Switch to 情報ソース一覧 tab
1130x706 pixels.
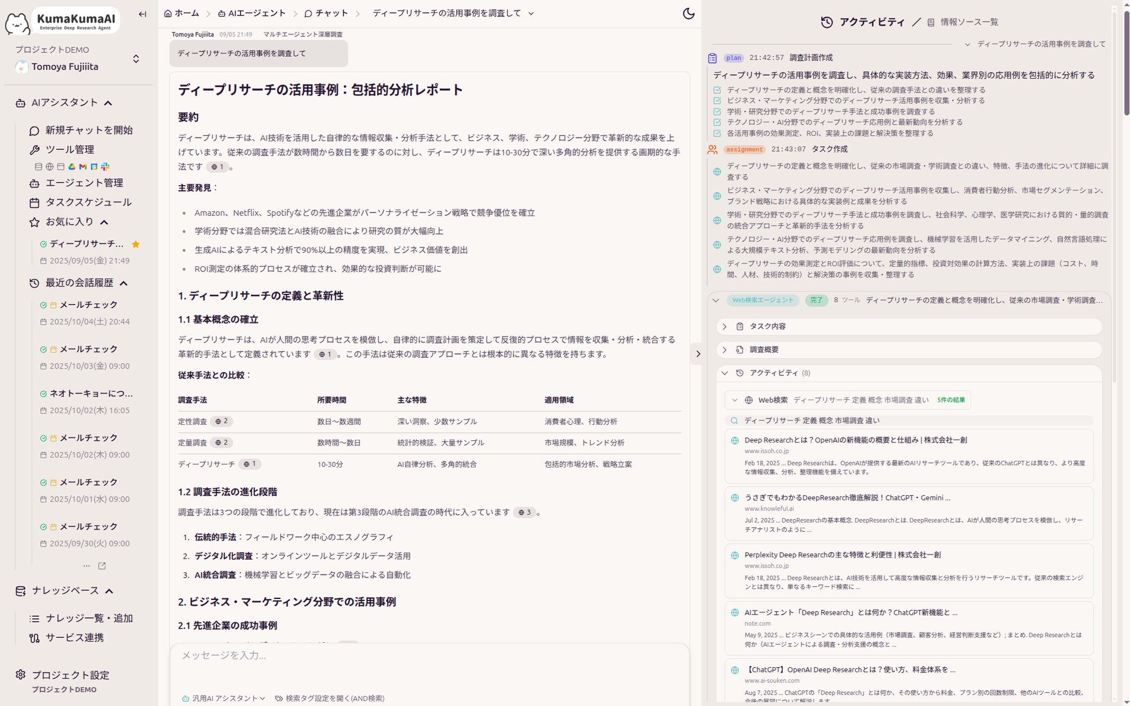point(968,22)
